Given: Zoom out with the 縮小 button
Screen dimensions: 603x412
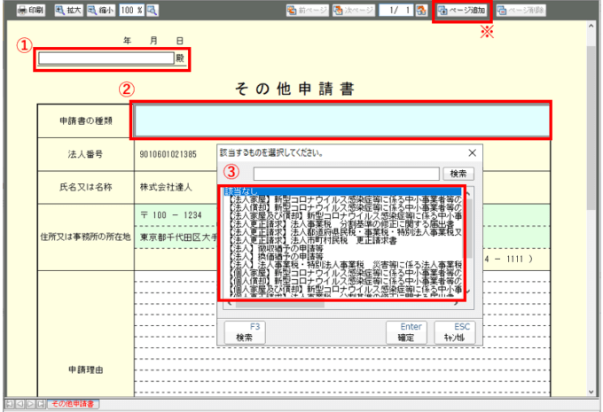Looking at the screenshot, I should pos(100,11).
